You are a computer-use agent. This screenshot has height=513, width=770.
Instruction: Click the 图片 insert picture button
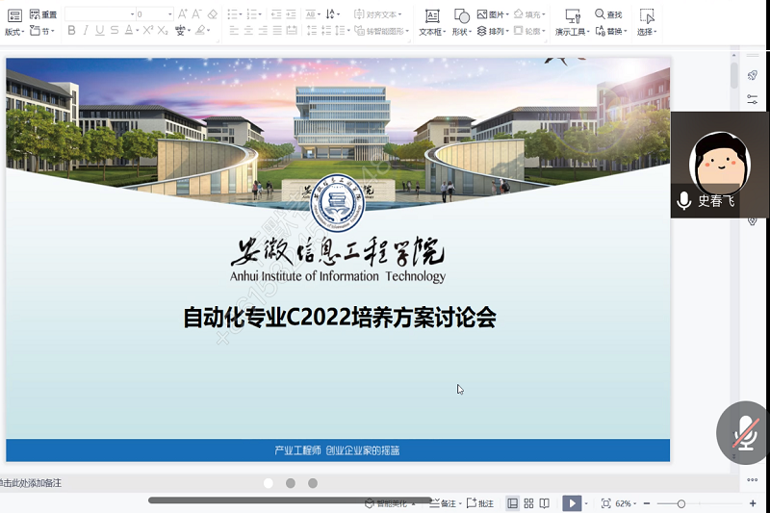(493, 14)
